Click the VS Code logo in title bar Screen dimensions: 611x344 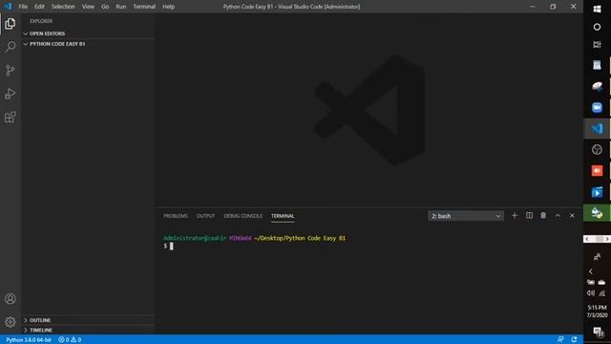click(8, 7)
